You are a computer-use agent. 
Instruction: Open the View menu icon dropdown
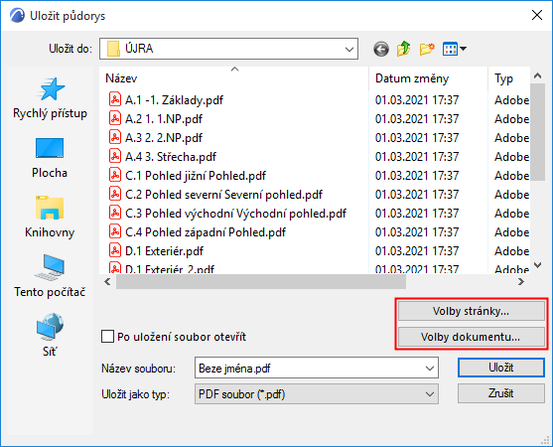tap(455, 49)
